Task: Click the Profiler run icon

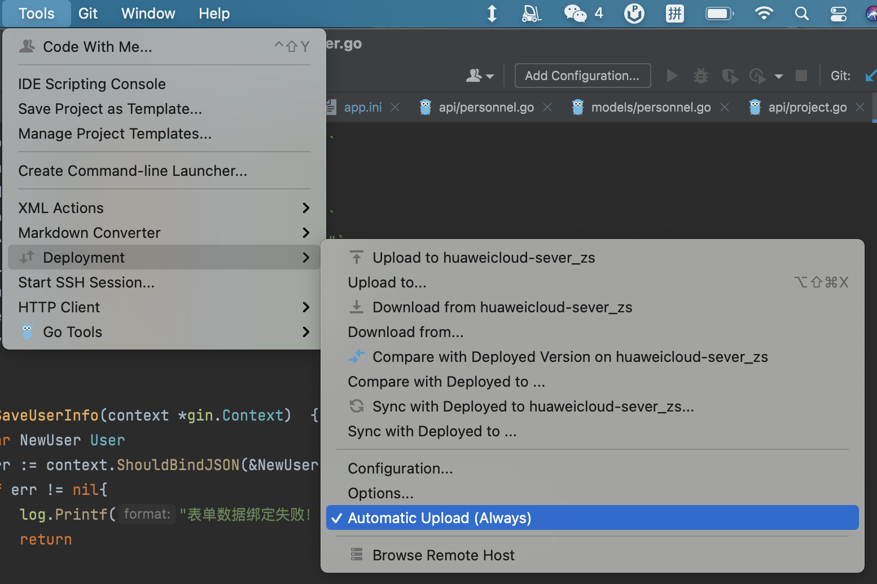Action: coord(757,76)
